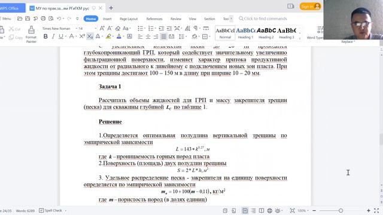Click the Sign in button
The height and width of the screenshot is (215, 383).
click(310, 7)
